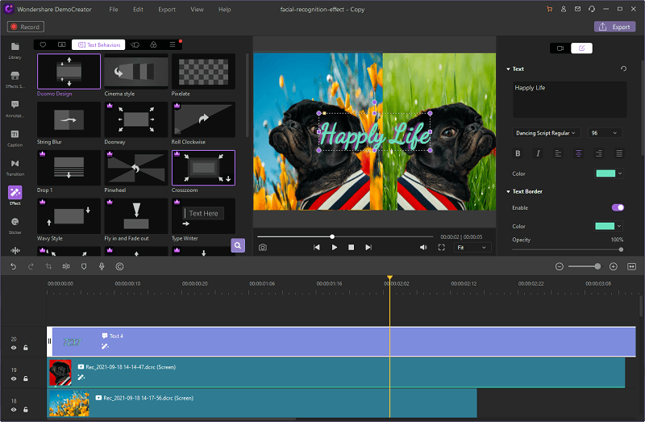This screenshot has height=422, width=645.
Task: Click the Happly Life text input field
Action: click(x=570, y=99)
